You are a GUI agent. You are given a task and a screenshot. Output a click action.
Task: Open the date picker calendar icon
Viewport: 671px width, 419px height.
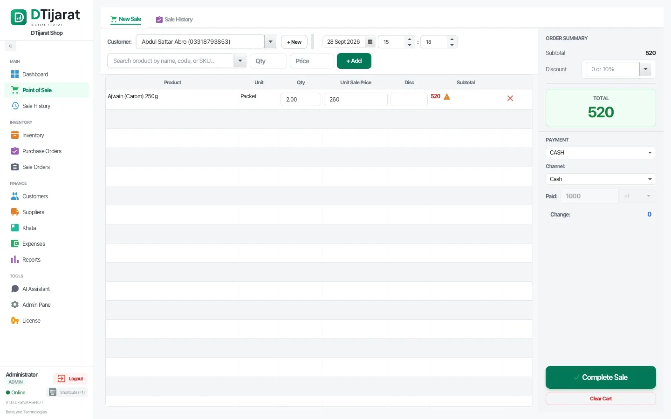[370, 42]
